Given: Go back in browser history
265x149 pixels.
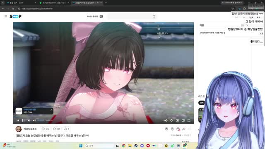Looking at the screenshot, I should coord(3,8).
